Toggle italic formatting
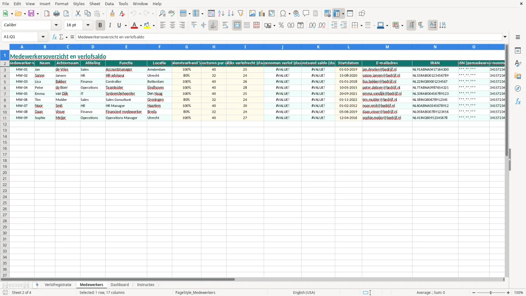The height and width of the screenshot is (296, 526). click(110, 25)
